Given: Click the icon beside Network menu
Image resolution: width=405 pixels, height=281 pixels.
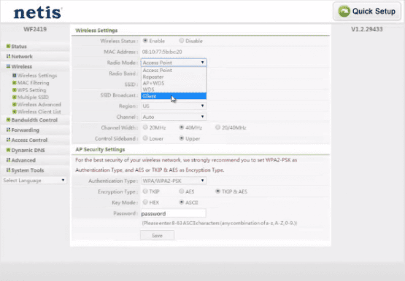Looking at the screenshot, I should click(x=8, y=56).
